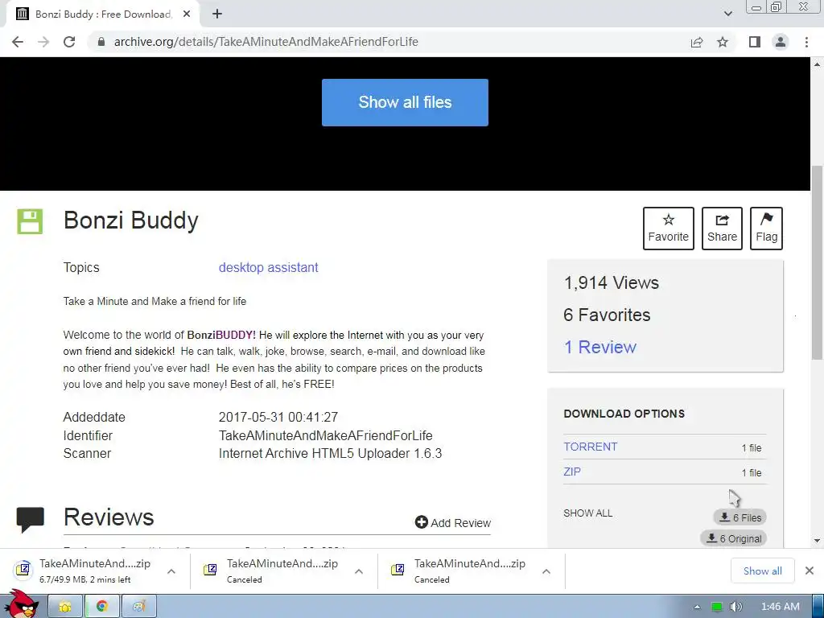The image size is (824, 618).
Task: Expand options for the second canceled zip
Action: coord(359,572)
